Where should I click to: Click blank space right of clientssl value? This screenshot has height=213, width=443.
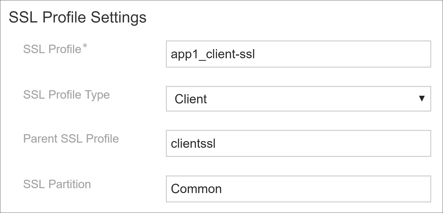tap(326, 143)
